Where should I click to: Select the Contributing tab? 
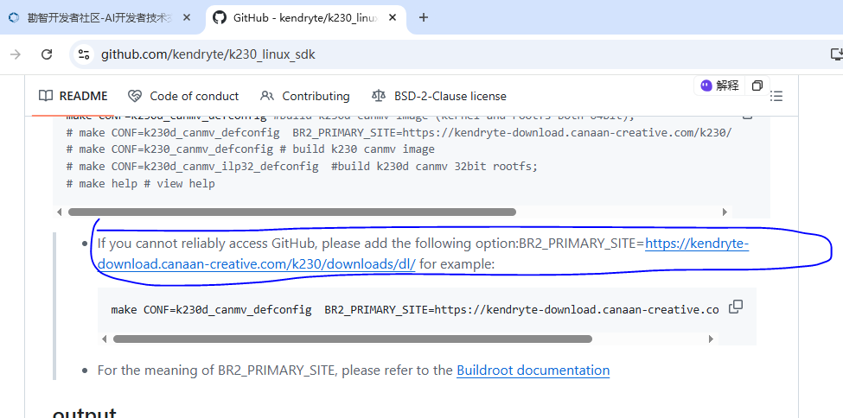[305, 96]
